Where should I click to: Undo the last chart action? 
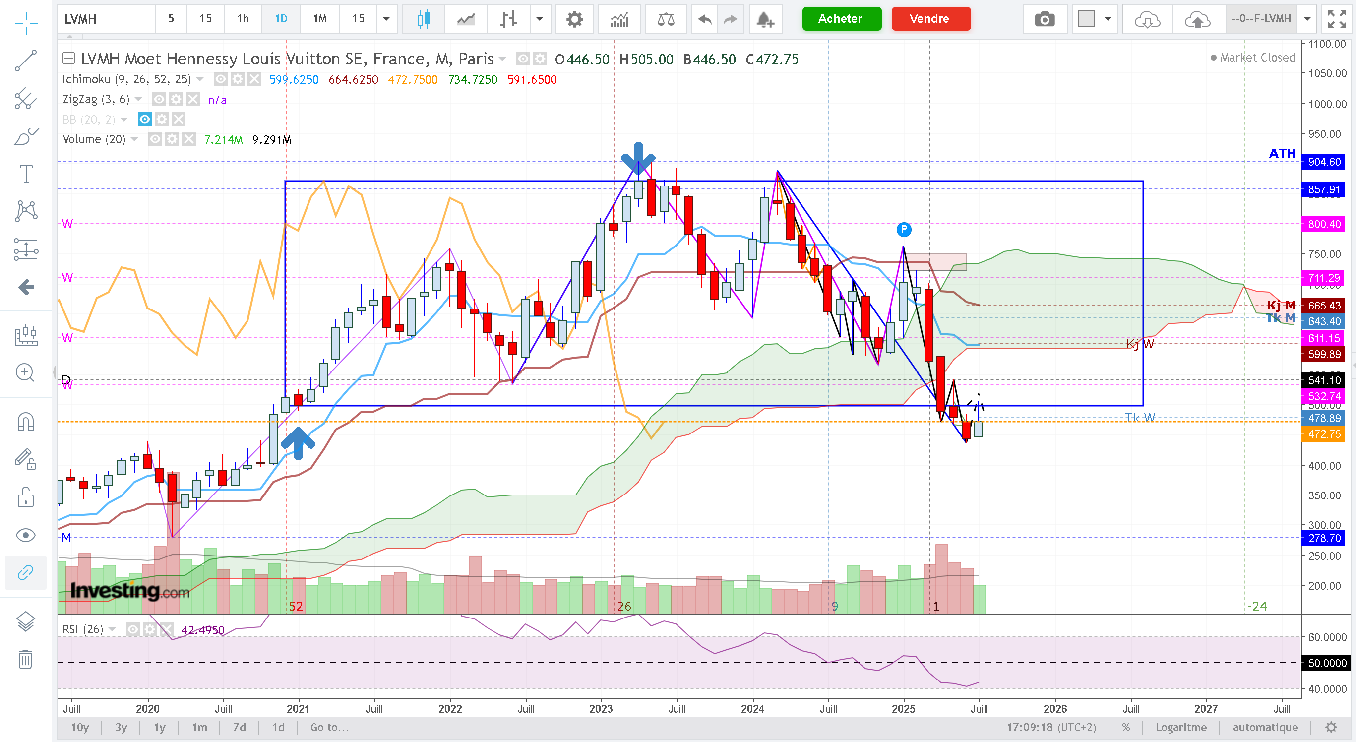click(704, 19)
